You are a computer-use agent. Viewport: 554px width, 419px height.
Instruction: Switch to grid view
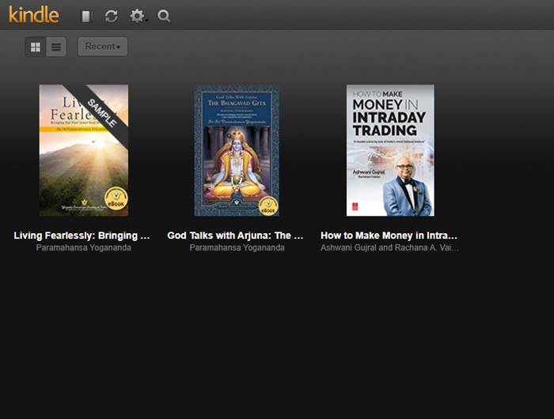click(x=36, y=47)
